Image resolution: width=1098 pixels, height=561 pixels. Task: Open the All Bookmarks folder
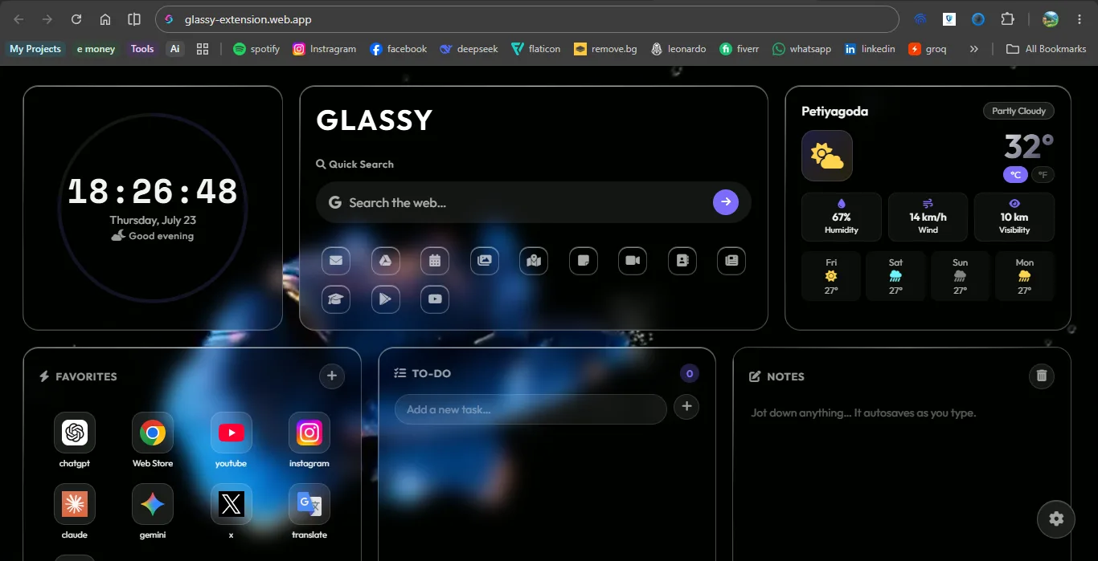pos(1047,49)
